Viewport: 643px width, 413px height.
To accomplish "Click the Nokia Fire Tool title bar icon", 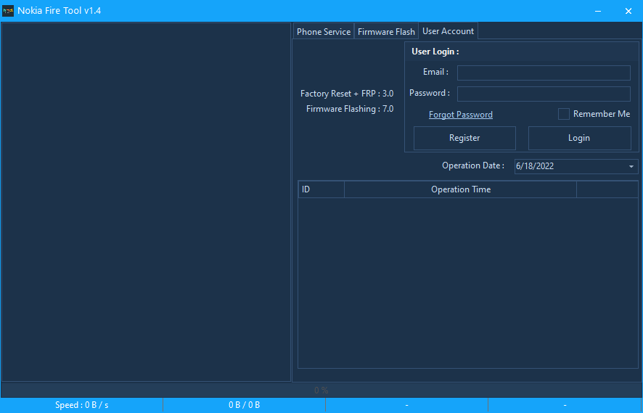I will (9, 11).
